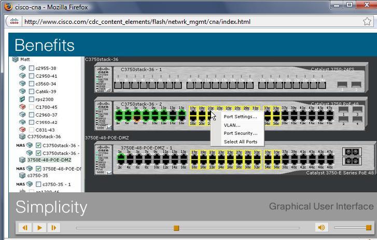Open Port Settings... from context menu
Viewport: 377px width, 240px height.
pyautogui.click(x=240, y=117)
